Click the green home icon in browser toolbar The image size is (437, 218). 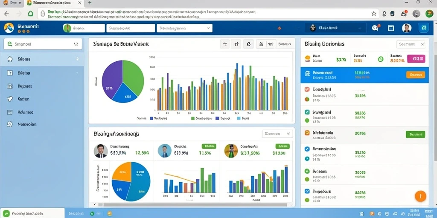(x=31, y=14)
